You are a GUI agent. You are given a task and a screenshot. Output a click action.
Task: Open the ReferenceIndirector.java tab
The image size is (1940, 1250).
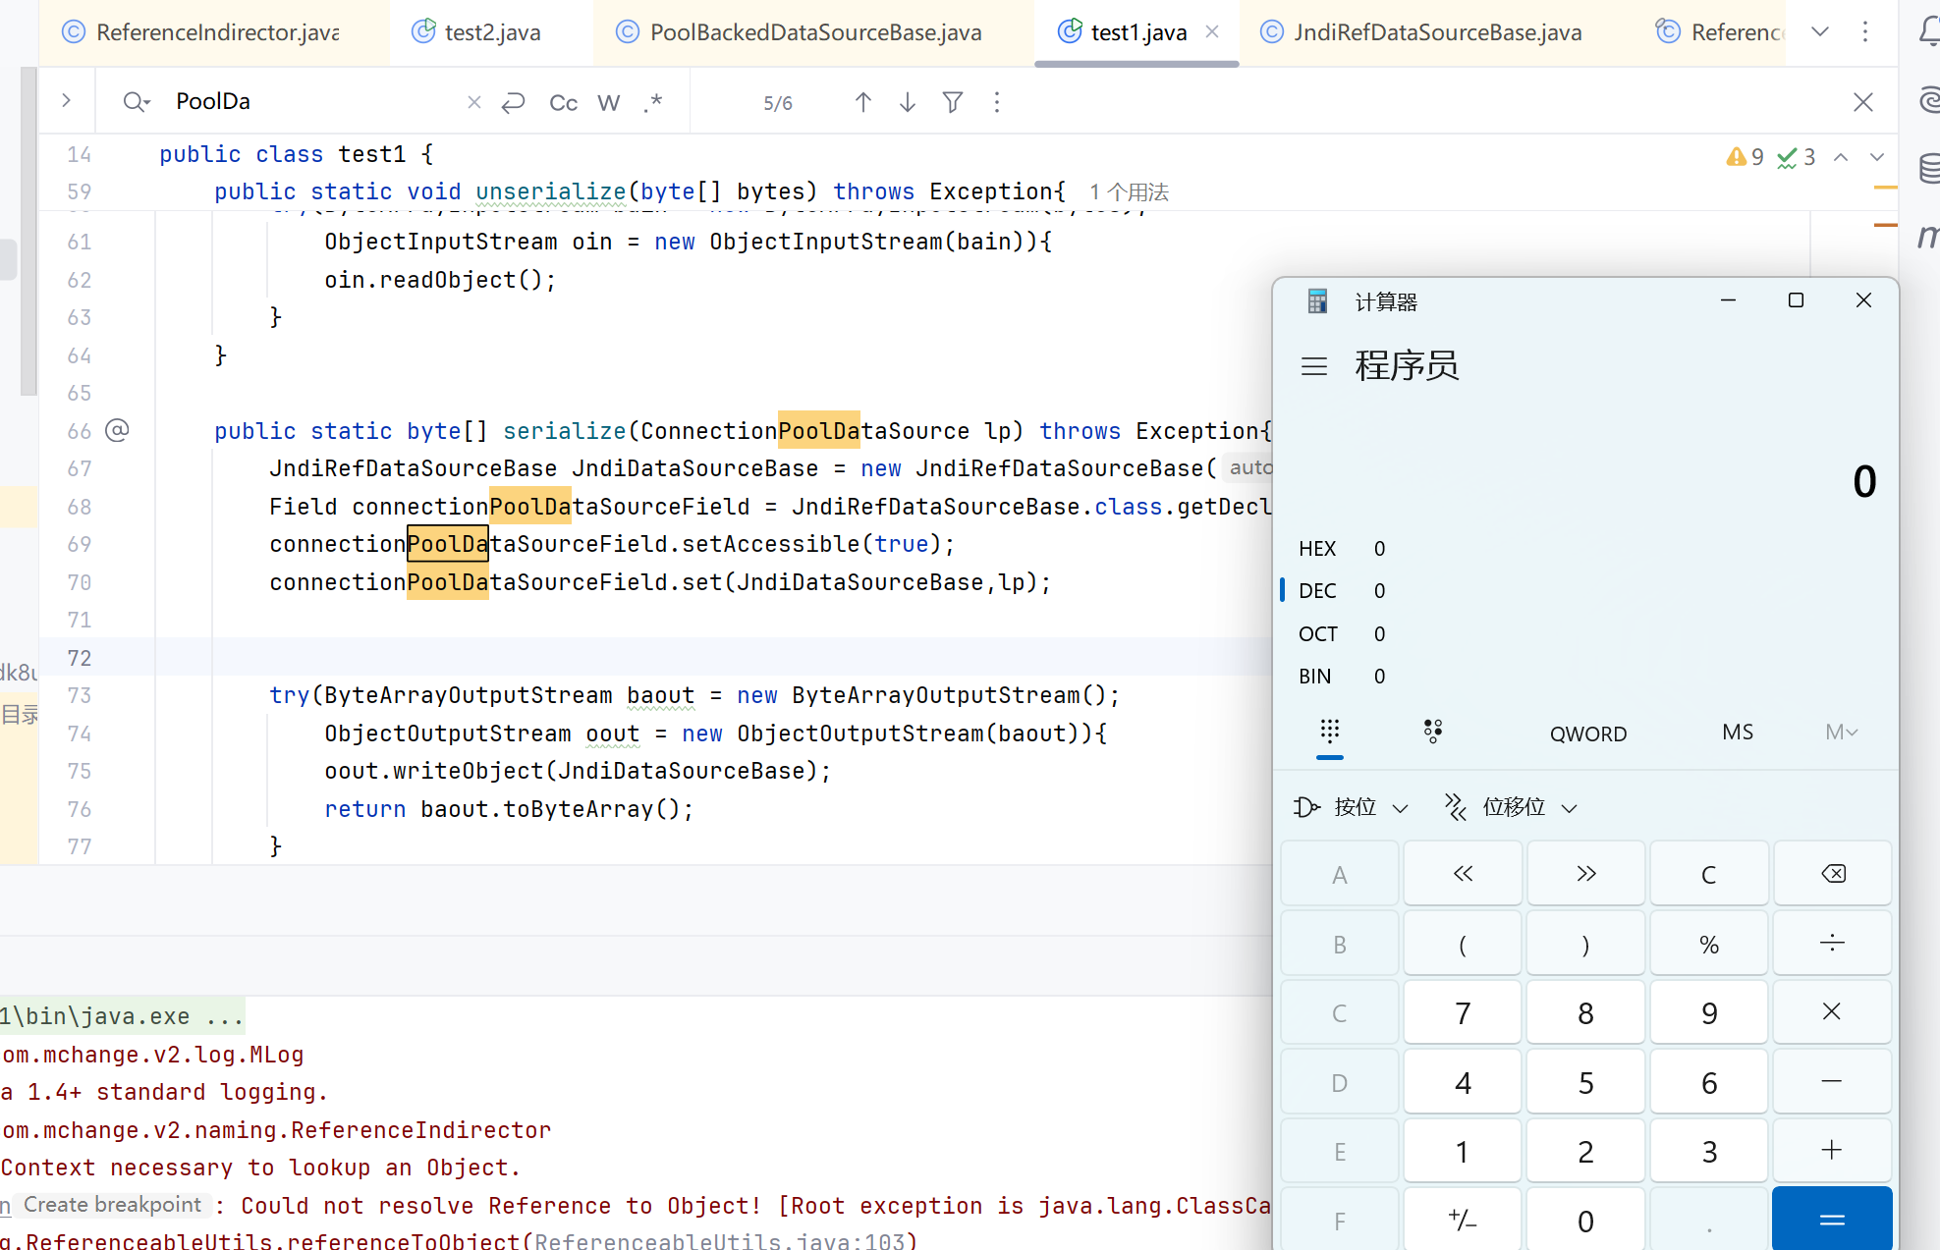[x=201, y=32]
